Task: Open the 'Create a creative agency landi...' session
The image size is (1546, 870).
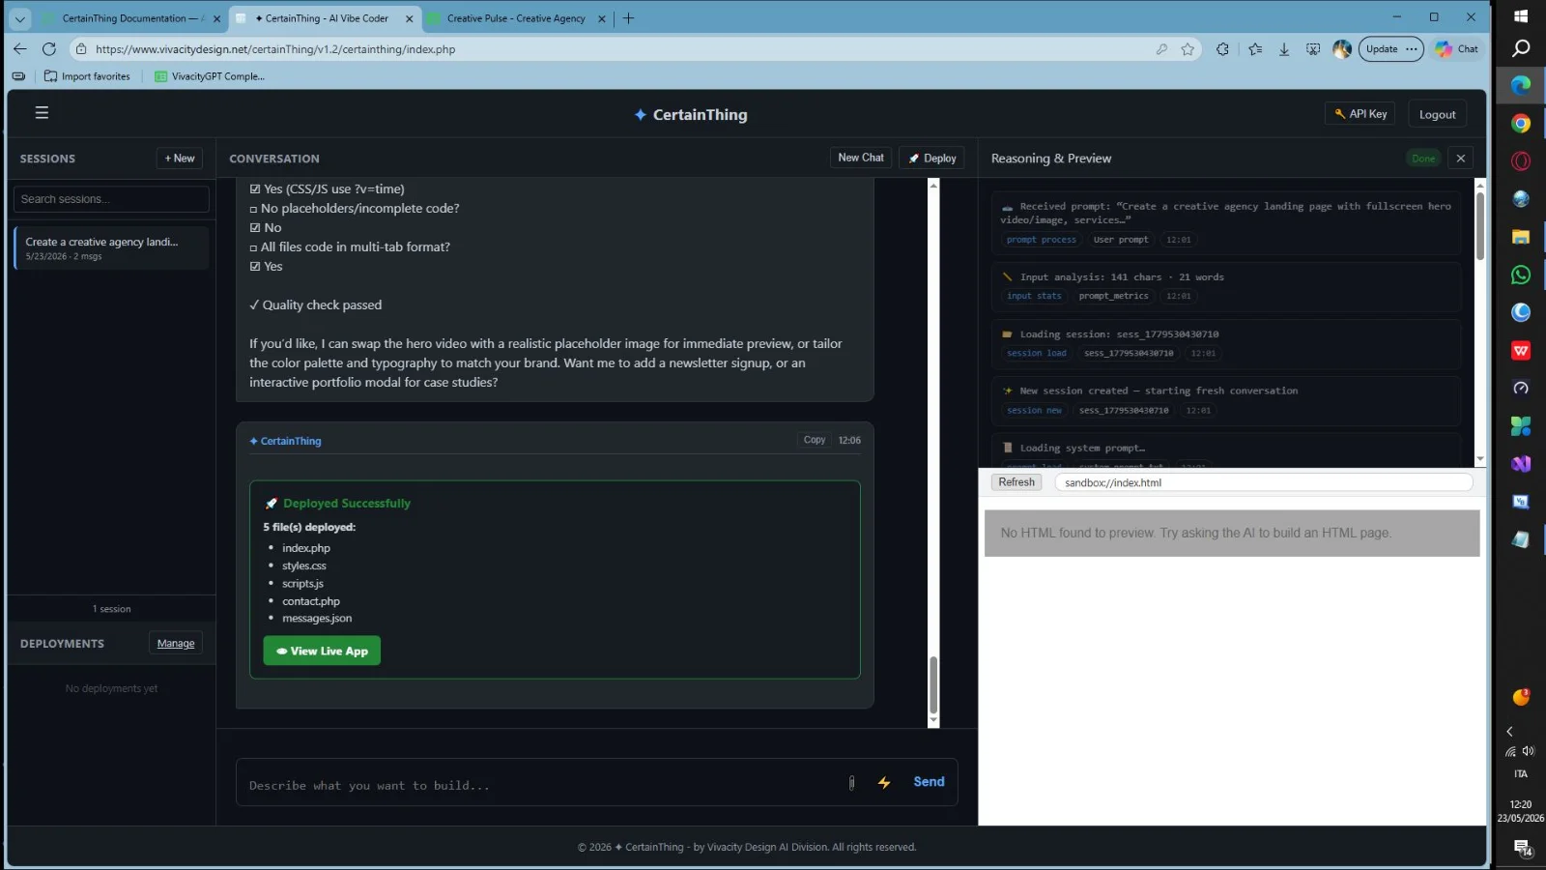Action: click(111, 247)
